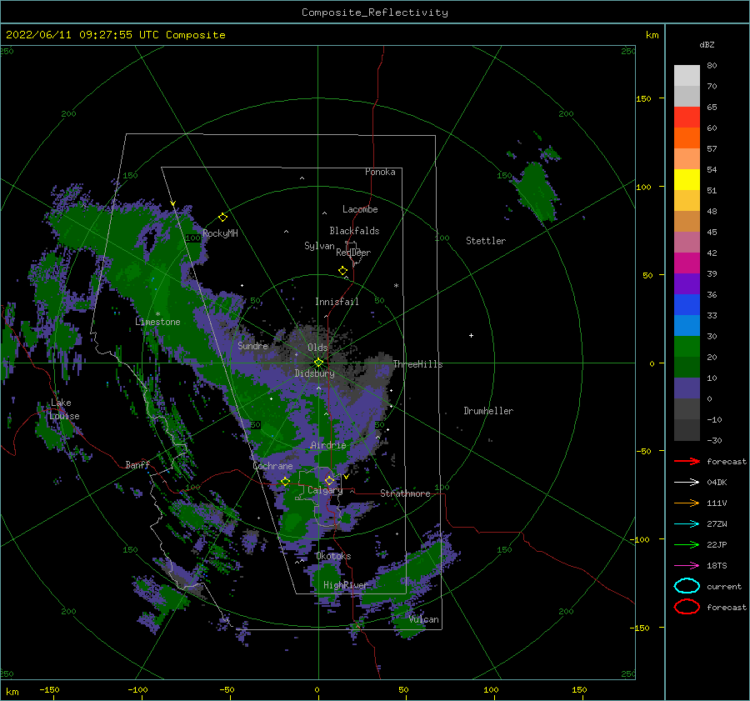
Task: Click the Calgary city label
Action: coord(325,490)
